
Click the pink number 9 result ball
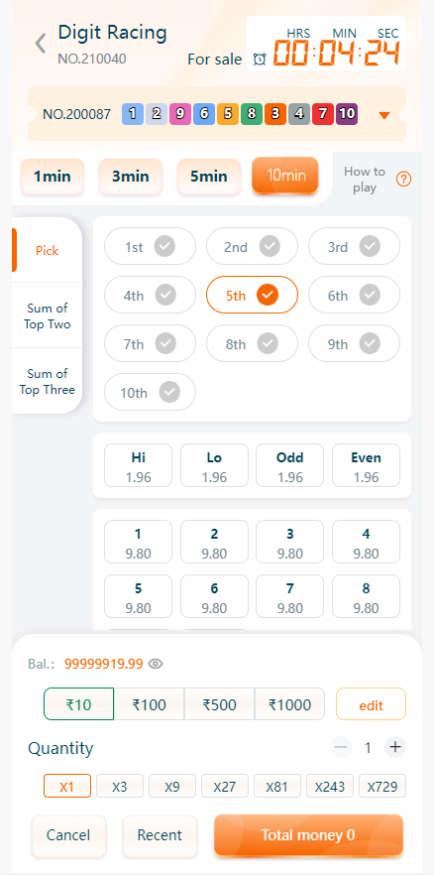pos(180,114)
